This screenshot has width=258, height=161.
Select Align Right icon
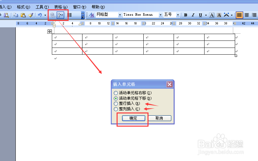(254, 15)
